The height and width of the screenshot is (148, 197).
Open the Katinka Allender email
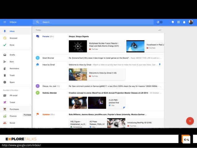(x=98, y=93)
